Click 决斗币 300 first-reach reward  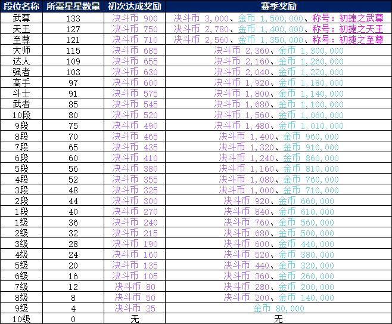click(x=135, y=201)
